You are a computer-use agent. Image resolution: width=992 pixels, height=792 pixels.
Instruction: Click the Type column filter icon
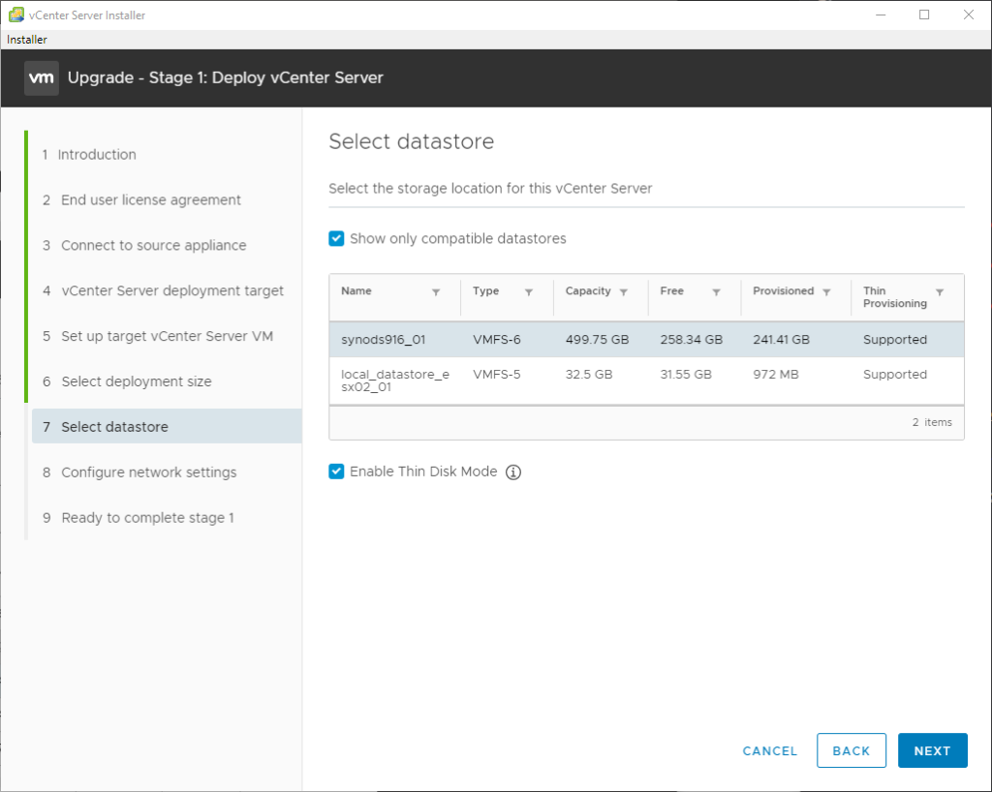529,292
